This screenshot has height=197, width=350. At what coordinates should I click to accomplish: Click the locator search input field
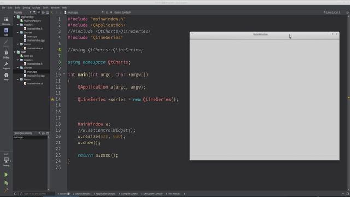pos(37,194)
